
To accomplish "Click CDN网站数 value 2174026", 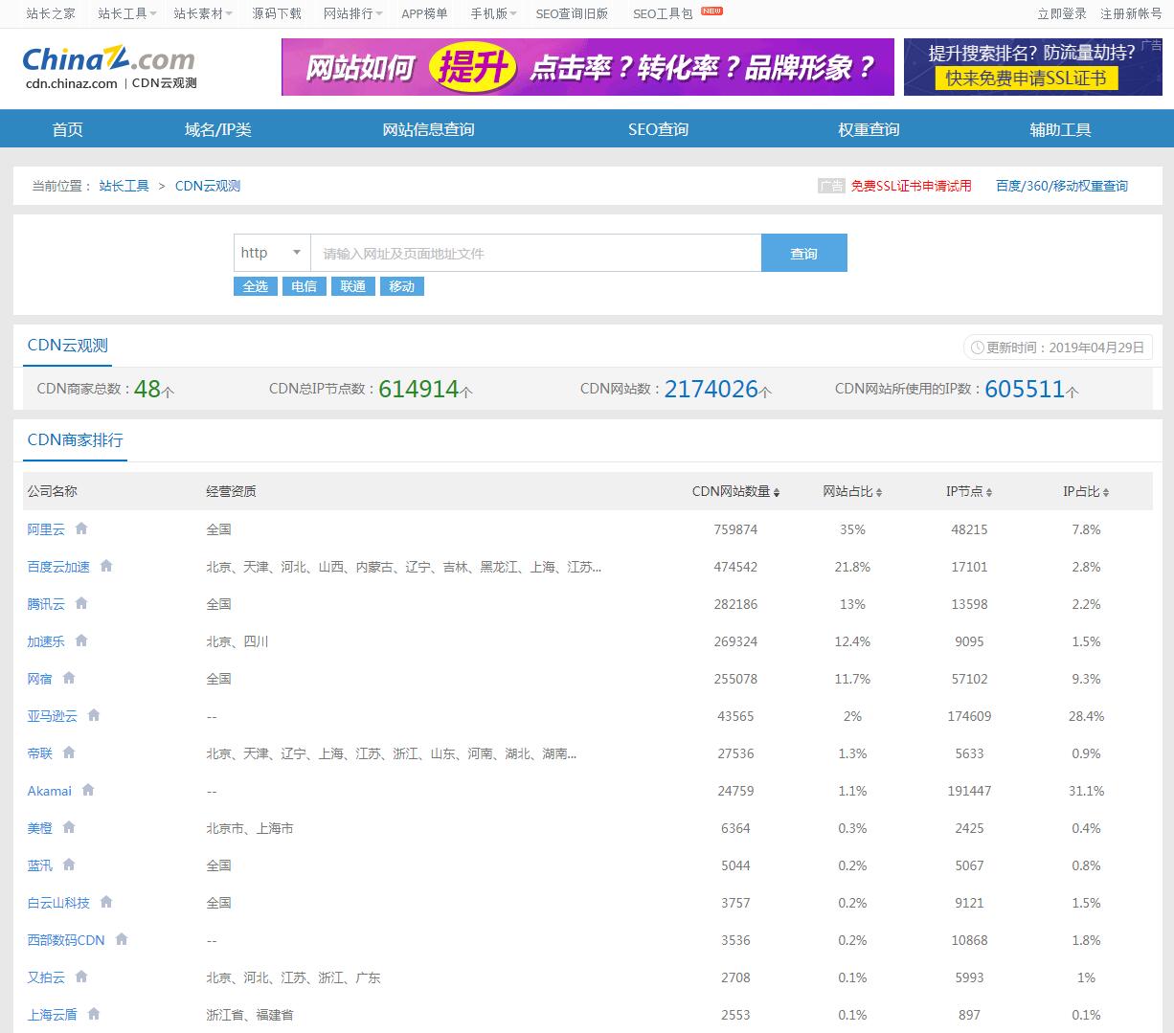I will pos(711,389).
